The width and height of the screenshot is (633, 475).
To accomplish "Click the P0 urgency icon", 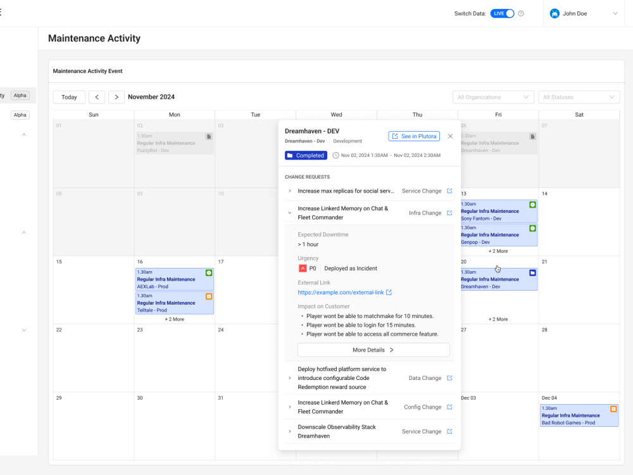I will tap(303, 268).
